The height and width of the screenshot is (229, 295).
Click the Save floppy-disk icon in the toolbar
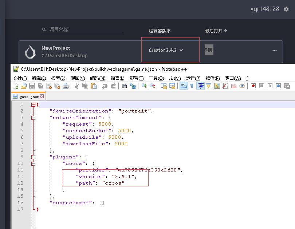pos(32,86)
